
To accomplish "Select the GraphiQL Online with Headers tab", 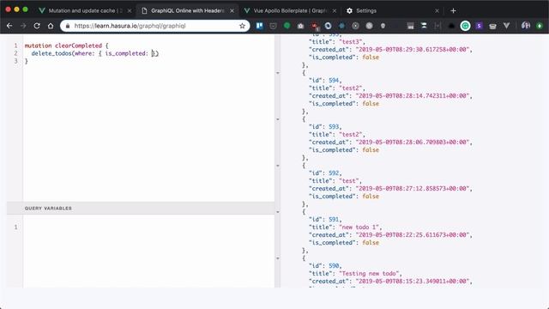I will click(188, 11).
